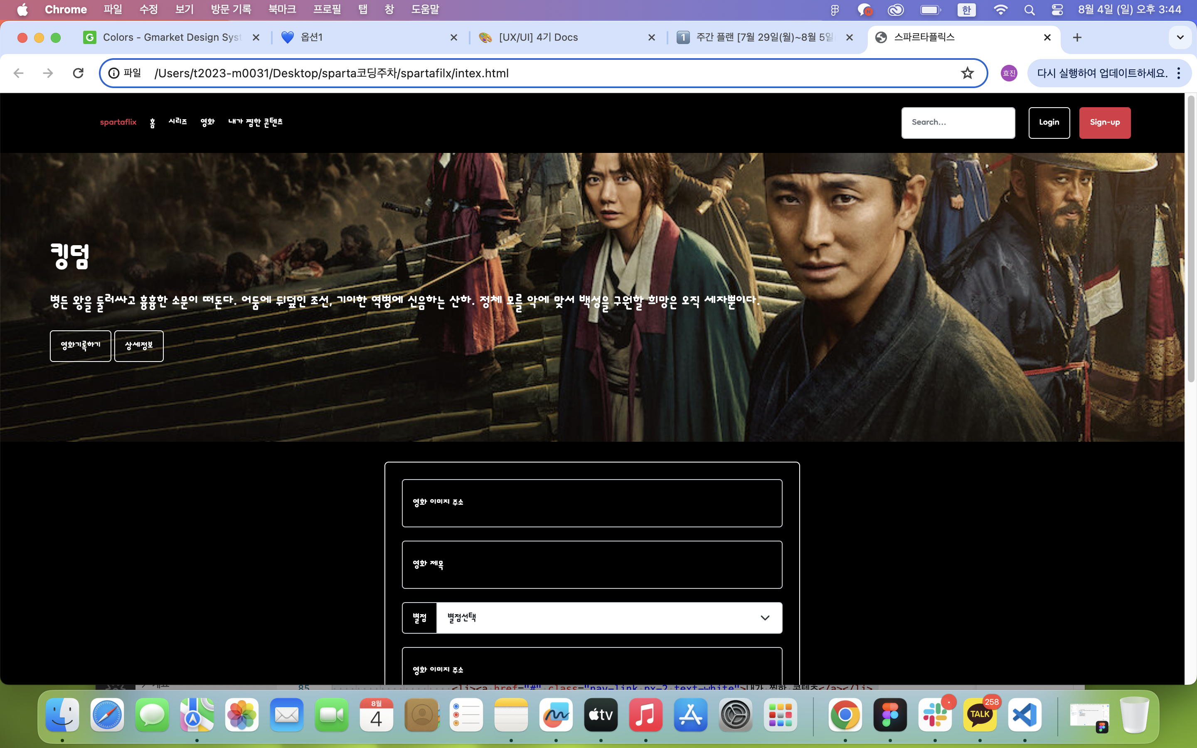Open Photos from the dock
This screenshot has height=748, width=1197.
pos(242,715)
